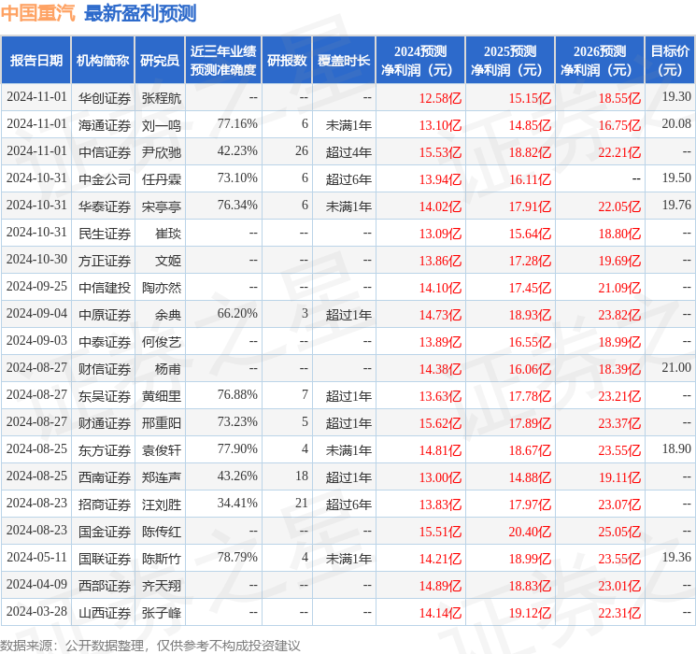Select 华创证券 institution cell
This screenshot has width=696, height=654.
pos(105,98)
